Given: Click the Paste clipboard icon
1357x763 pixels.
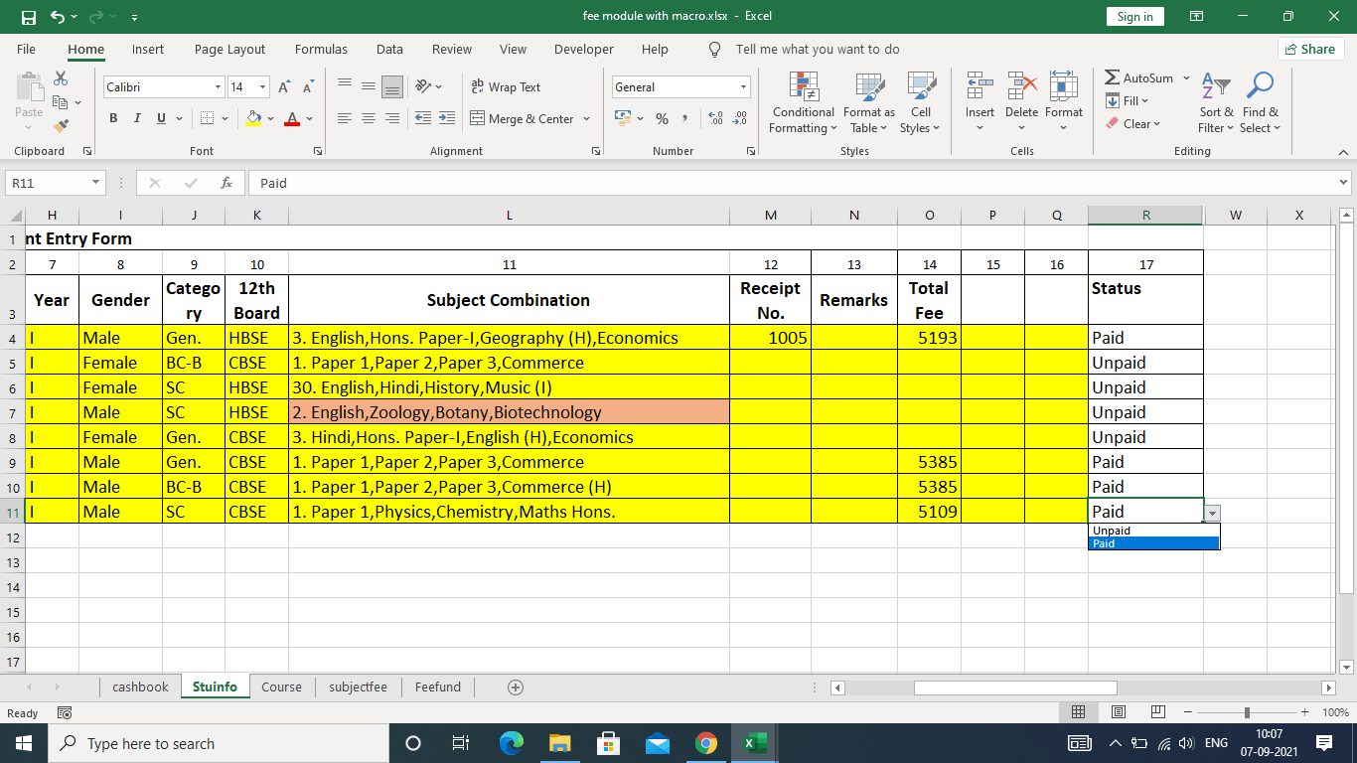Looking at the screenshot, I should point(29,86).
